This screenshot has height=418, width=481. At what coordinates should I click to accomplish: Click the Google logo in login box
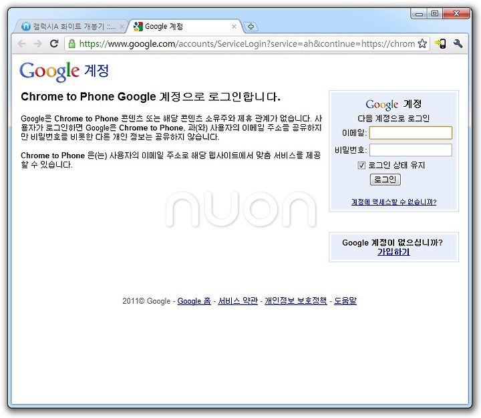coord(382,105)
